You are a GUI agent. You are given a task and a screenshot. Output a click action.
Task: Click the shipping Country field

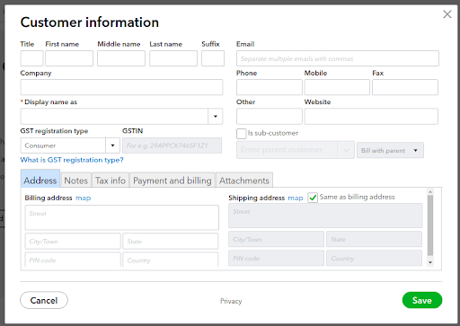click(x=374, y=258)
